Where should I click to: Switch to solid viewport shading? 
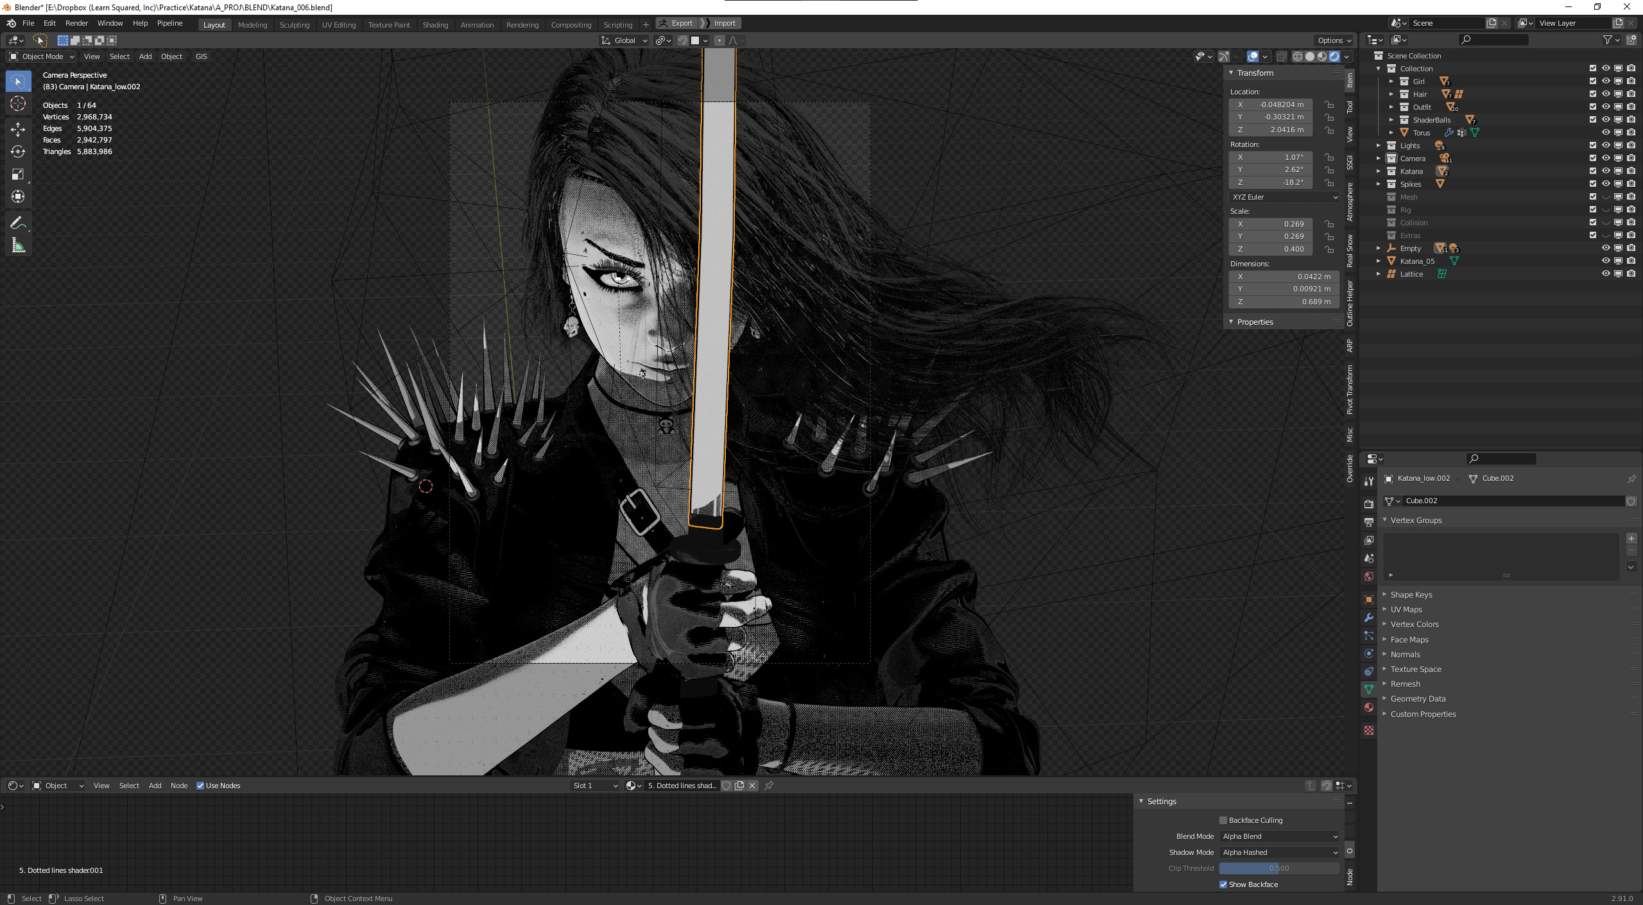click(1310, 56)
